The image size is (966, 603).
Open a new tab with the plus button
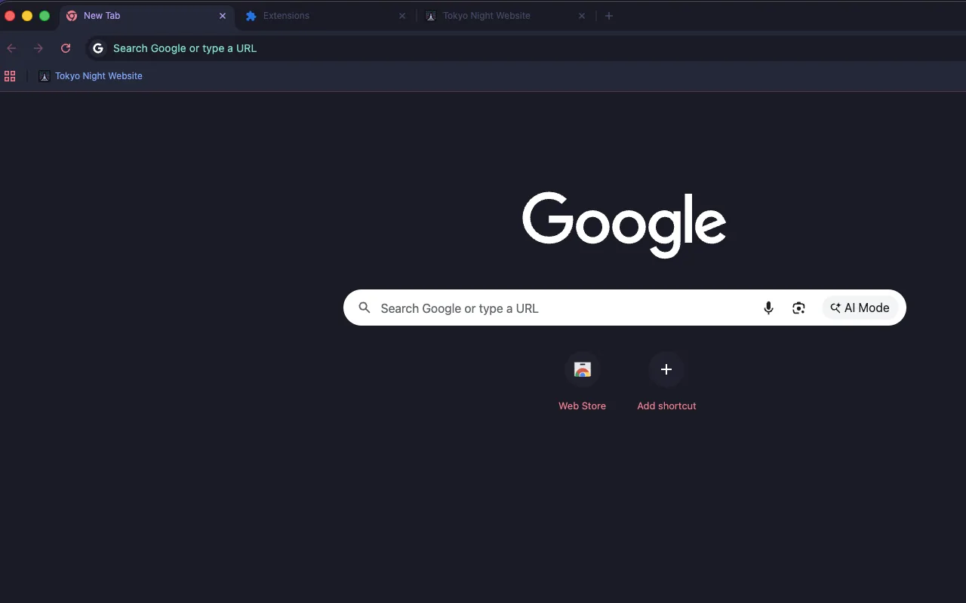point(609,16)
